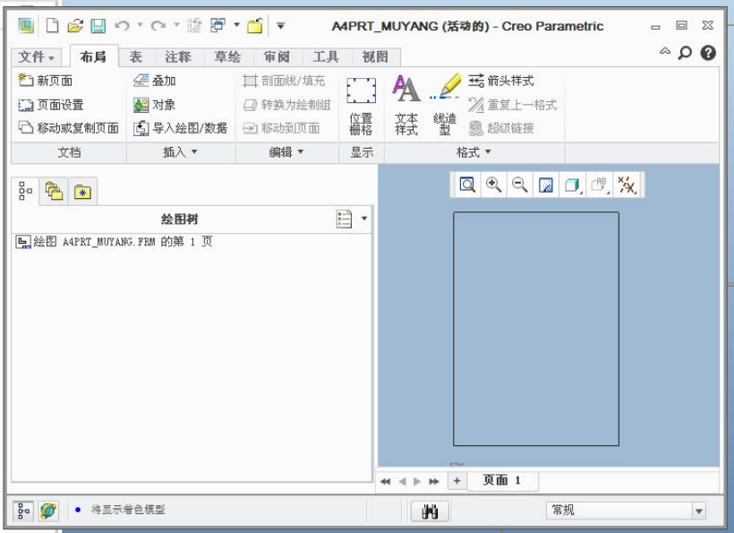Click the annotation display AB icon
The width and height of the screenshot is (734, 533).
pyautogui.click(x=599, y=185)
